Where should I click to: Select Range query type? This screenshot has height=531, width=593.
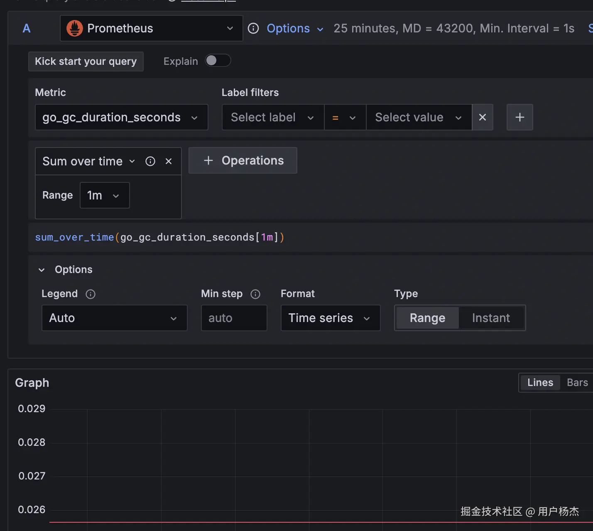point(427,318)
